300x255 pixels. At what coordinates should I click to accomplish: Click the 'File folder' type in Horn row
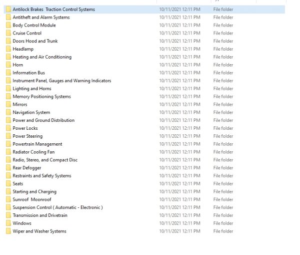pos(223,65)
